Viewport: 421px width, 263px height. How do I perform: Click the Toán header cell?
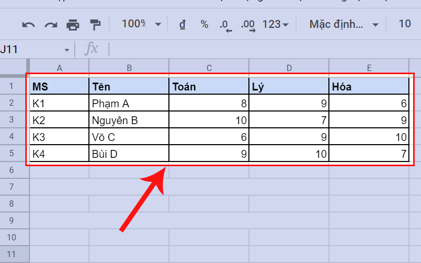point(209,87)
